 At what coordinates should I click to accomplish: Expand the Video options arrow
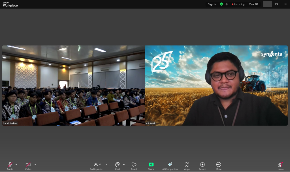35,164
